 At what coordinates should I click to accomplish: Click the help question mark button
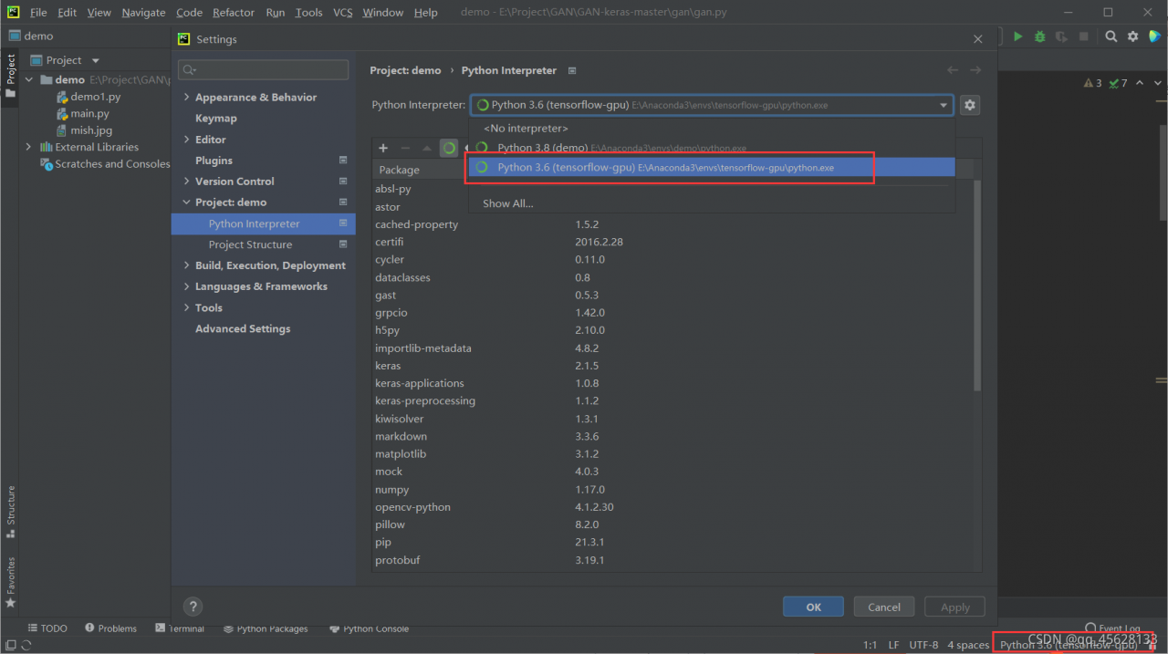click(x=193, y=607)
